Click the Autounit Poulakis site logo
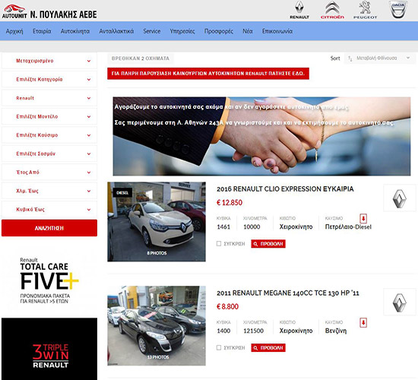 click(x=49, y=12)
